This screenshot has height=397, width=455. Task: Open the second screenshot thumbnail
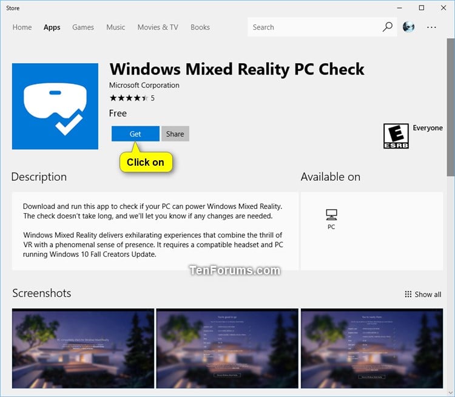point(227,348)
